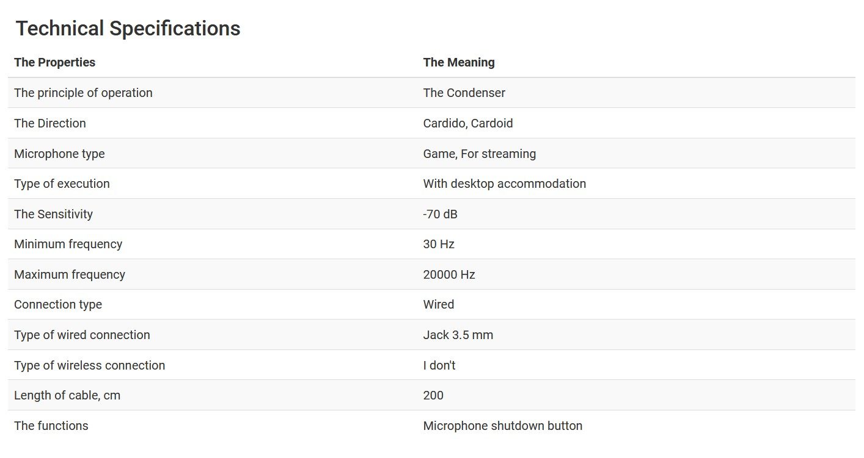Image resolution: width=864 pixels, height=458 pixels.
Task: Select the "Maximum frequency" label
Action: (x=70, y=274)
